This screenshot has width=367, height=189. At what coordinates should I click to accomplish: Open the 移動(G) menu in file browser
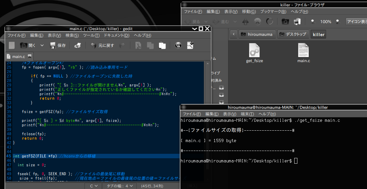point(249,11)
